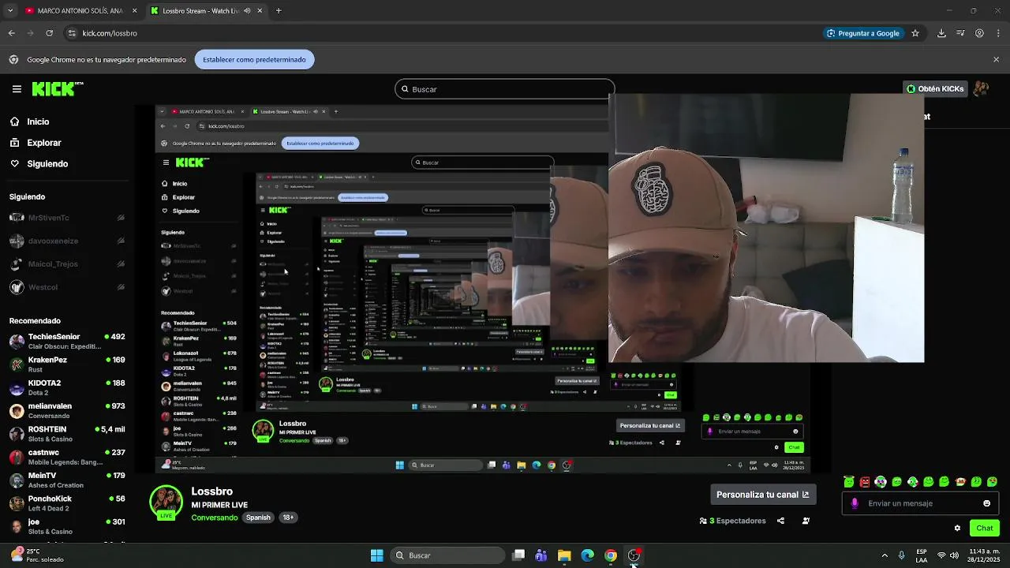Show hidden system tray icons
This screenshot has height=568, width=1010.
(885, 555)
